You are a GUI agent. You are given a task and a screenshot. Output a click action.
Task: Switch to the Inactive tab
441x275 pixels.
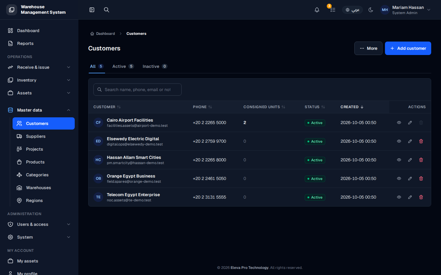(x=155, y=66)
